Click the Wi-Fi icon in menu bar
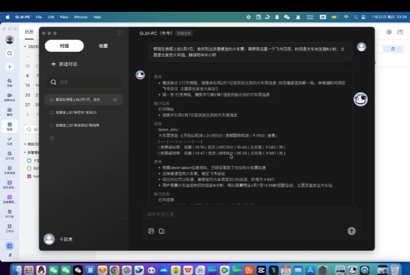Viewport: 410px width, 275px height. pos(346,17)
